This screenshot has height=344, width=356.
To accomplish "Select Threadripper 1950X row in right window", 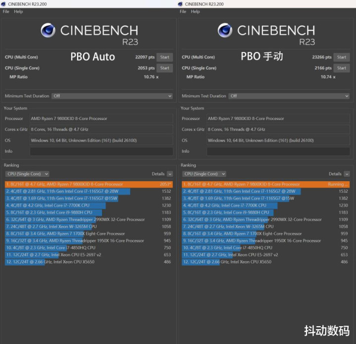I will (x=265, y=240).
